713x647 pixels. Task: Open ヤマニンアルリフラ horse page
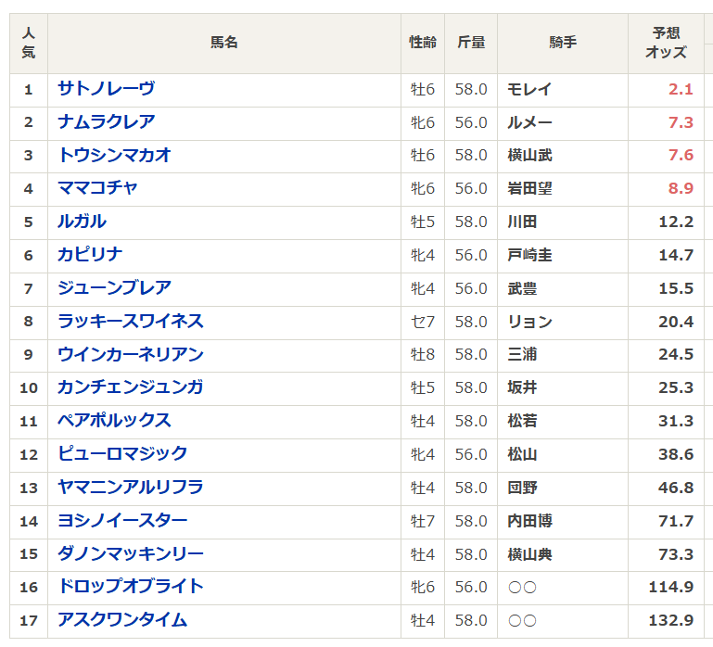click(x=130, y=488)
